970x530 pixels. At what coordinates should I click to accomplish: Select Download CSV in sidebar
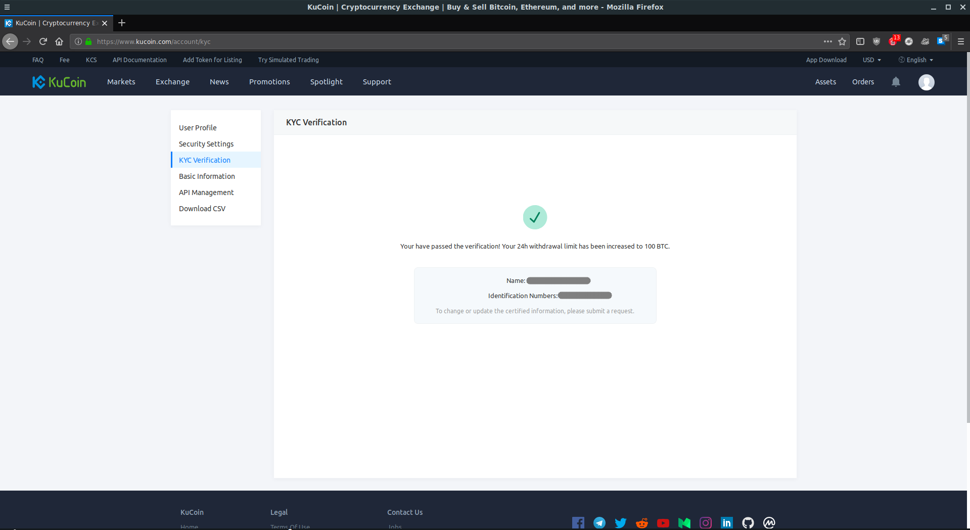click(x=216, y=209)
